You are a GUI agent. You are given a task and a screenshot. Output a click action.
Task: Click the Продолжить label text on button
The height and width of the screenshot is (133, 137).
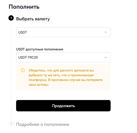[63, 106]
